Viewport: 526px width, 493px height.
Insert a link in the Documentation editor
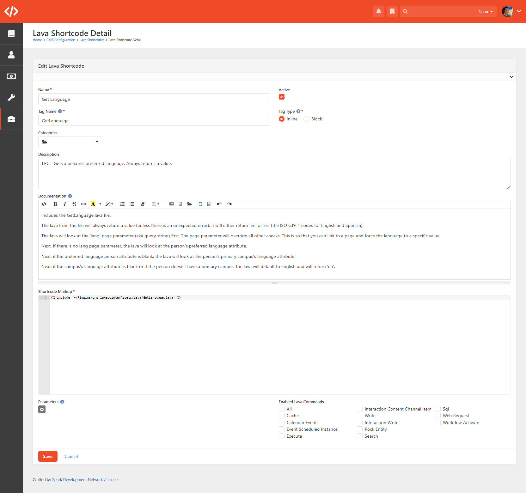[83, 204]
